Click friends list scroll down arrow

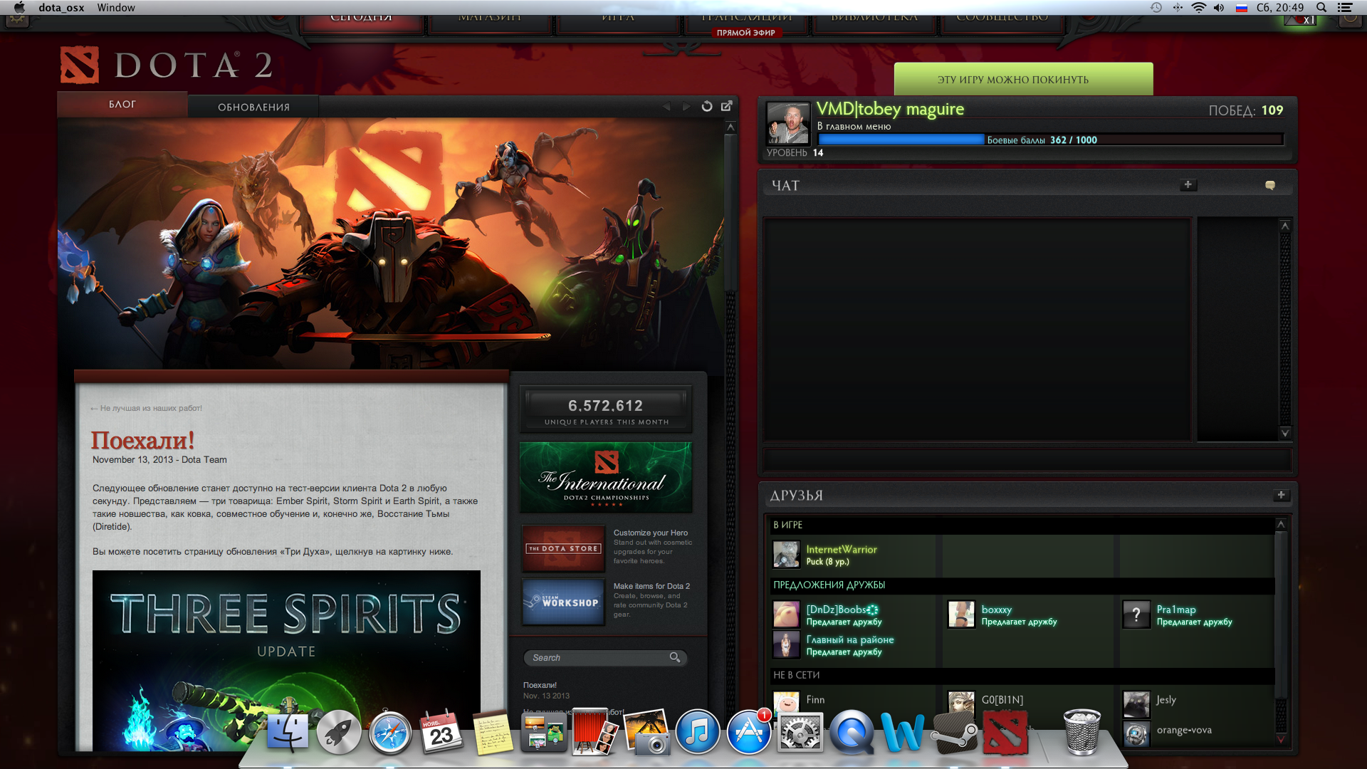[1281, 740]
